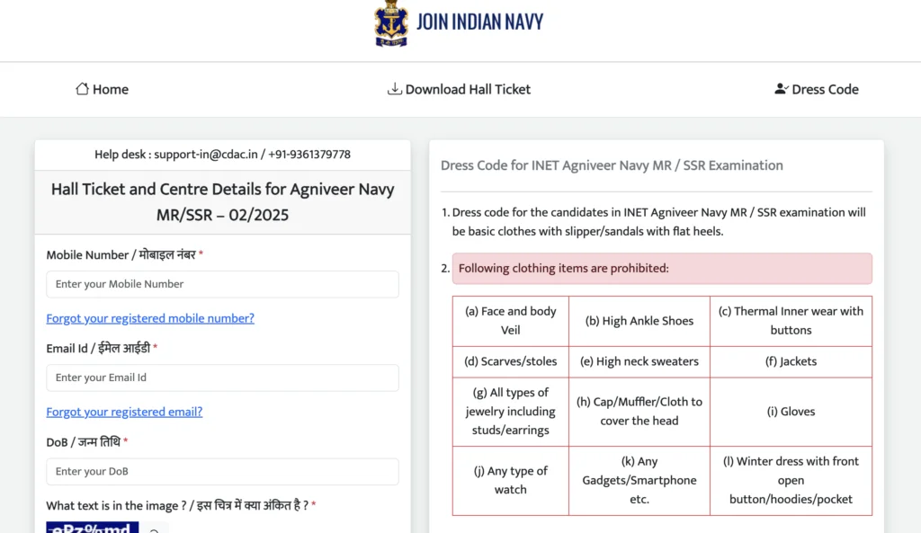Image resolution: width=921 pixels, height=533 pixels.
Task: Click the JOIN INDIAN NAVY title text
Action: click(480, 22)
